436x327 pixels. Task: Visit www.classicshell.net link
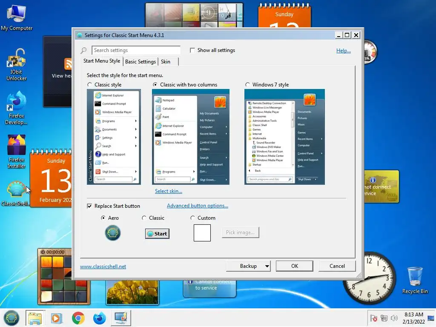(103, 267)
